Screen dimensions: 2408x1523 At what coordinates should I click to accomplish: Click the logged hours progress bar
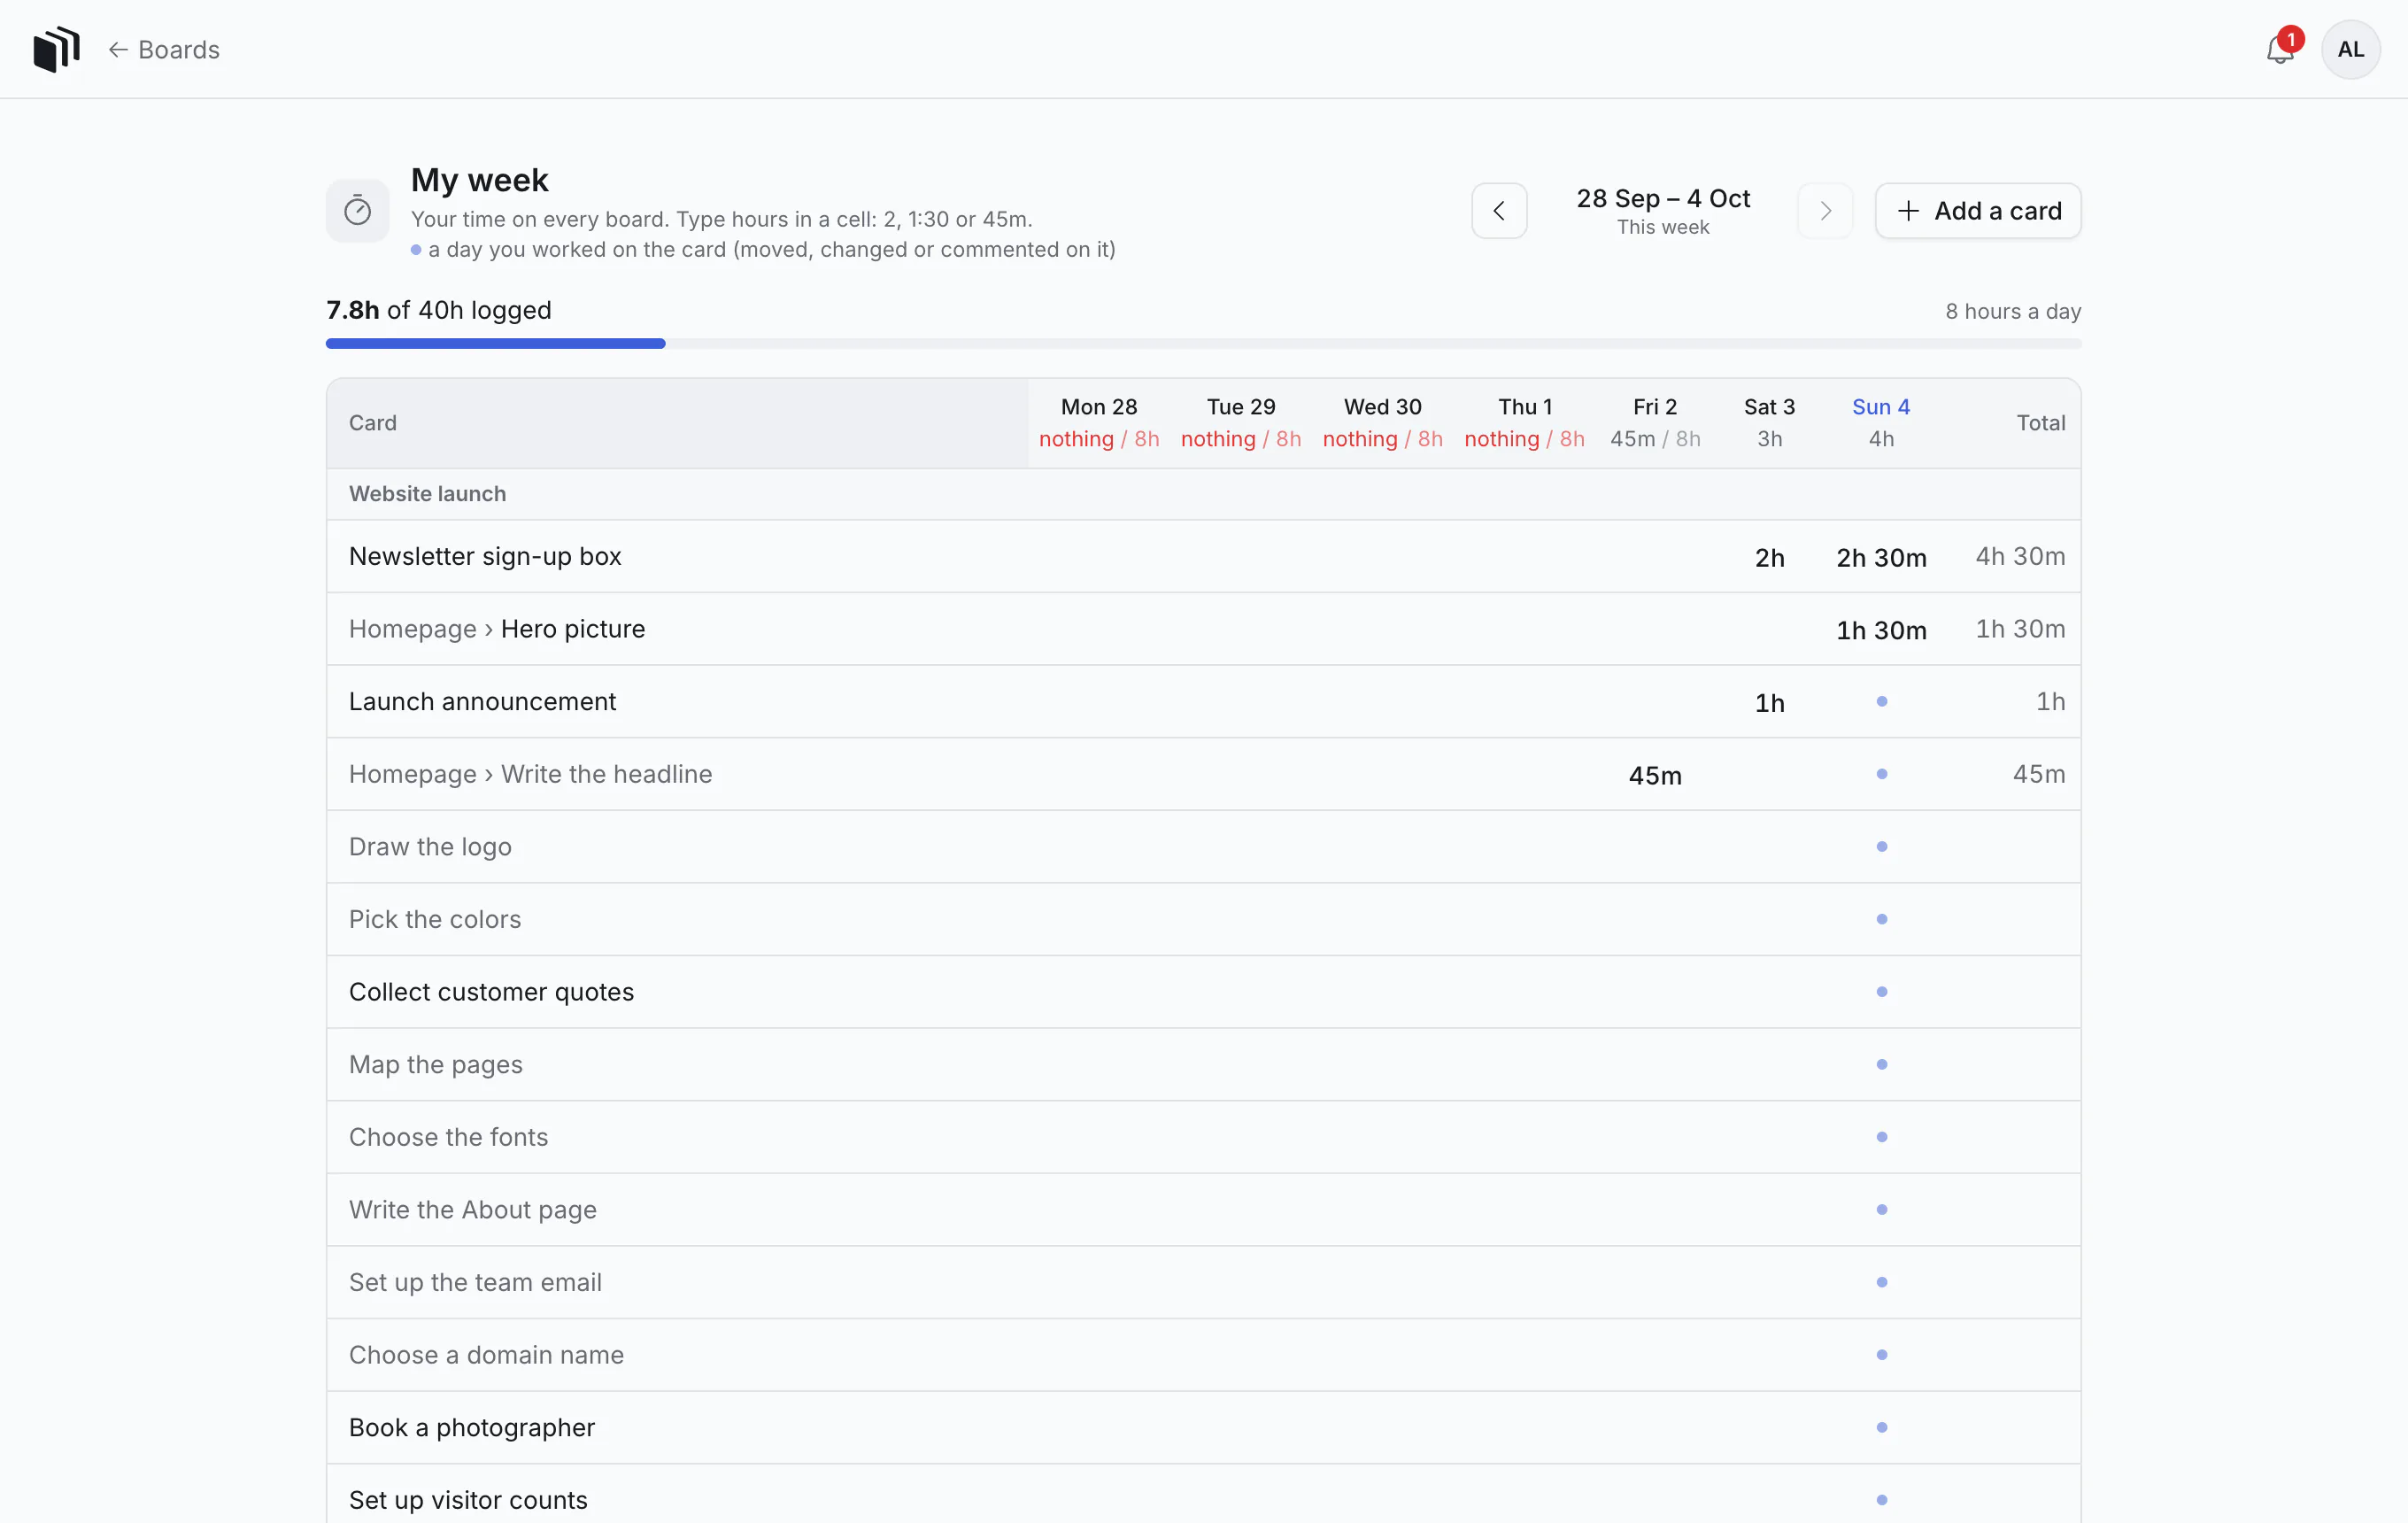coord(1203,344)
